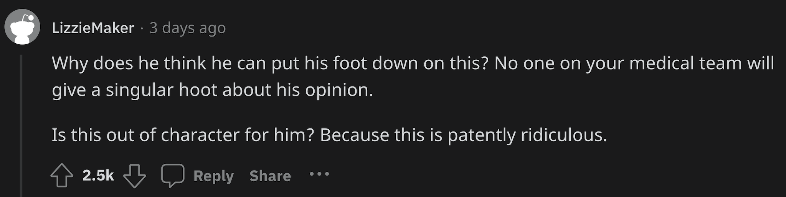Image resolution: width=786 pixels, height=197 pixels.
Task: Open LizzieMaker's Snoo avatar profile picture
Action: (x=22, y=27)
